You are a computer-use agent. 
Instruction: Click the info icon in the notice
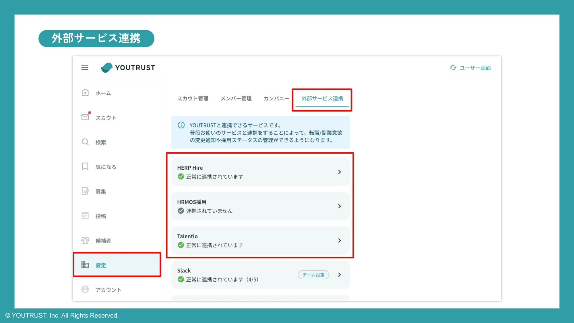(181, 125)
